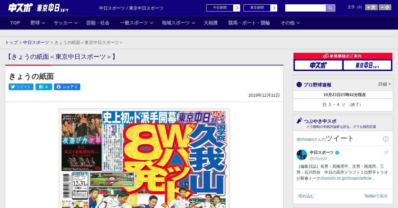Expand the その他 navigation menu

click(290, 23)
